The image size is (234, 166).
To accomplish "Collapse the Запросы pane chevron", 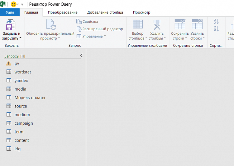I will pos(81,55).
